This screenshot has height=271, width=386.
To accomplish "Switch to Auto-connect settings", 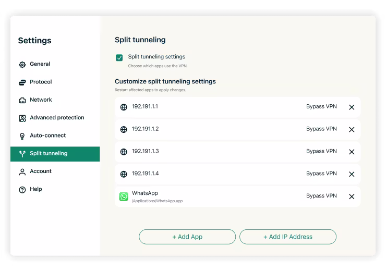I will click(55, 135).
